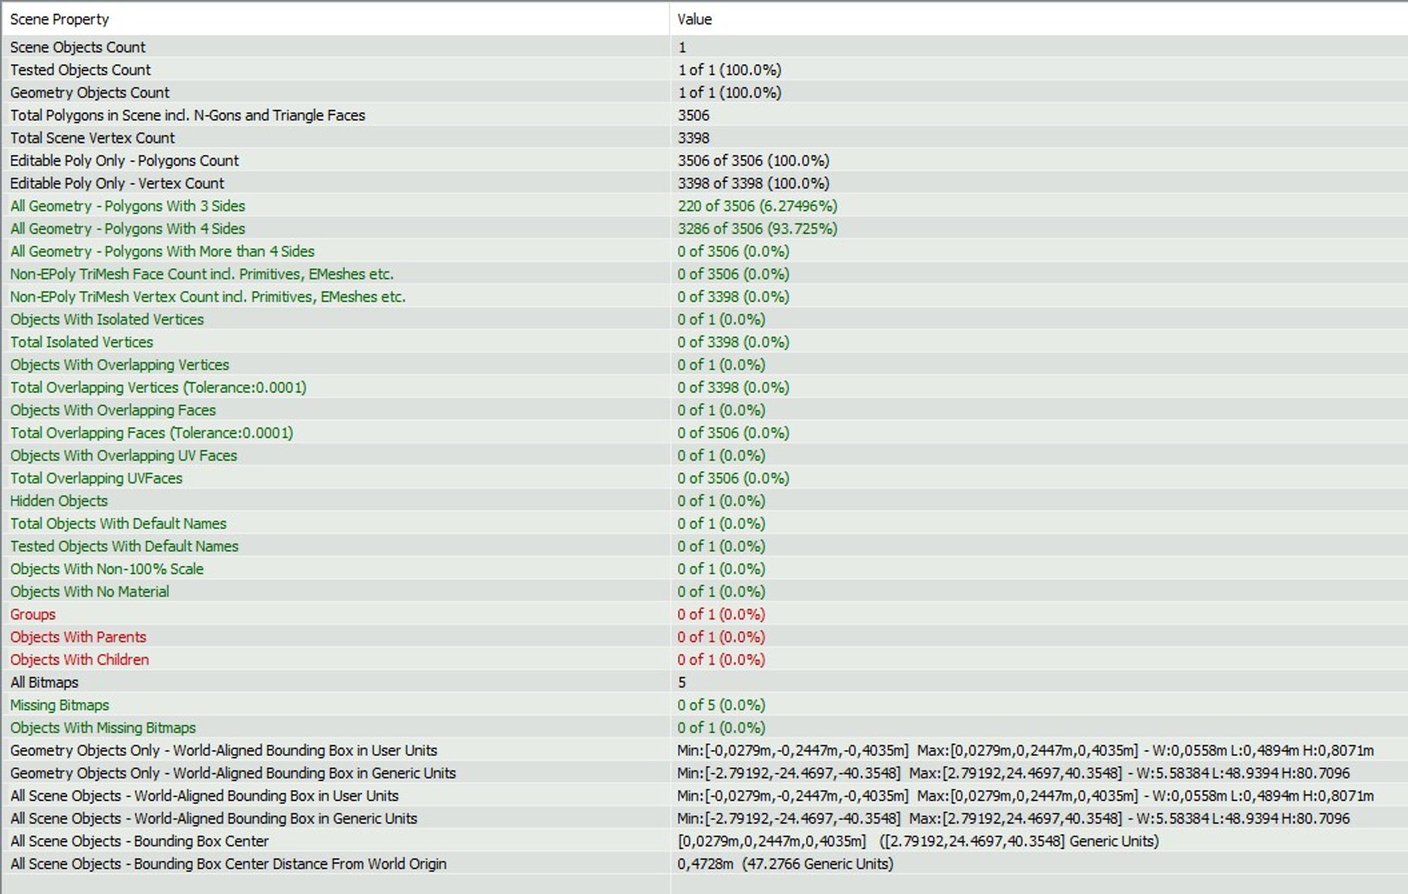Select Objects With Overlapping Faces row

[x=704, y=410]
